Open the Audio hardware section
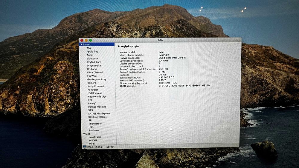This screenshot has height=168, width=299. [90, 55]
